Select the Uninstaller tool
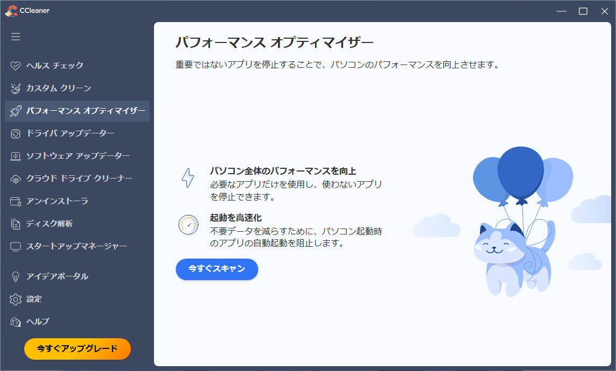Viewport: 616px width, 371px height. 54,201
